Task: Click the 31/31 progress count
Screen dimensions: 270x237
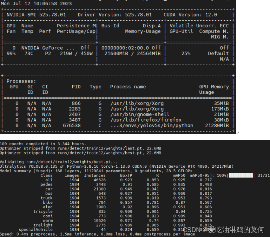Action: click(263, 175)
